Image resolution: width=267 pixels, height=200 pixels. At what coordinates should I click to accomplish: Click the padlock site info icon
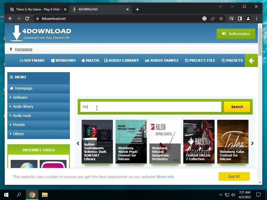[38, 18]
